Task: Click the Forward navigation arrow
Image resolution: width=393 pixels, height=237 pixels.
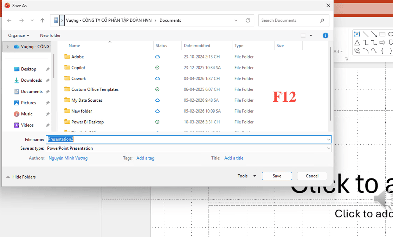Action: [21, 20]
